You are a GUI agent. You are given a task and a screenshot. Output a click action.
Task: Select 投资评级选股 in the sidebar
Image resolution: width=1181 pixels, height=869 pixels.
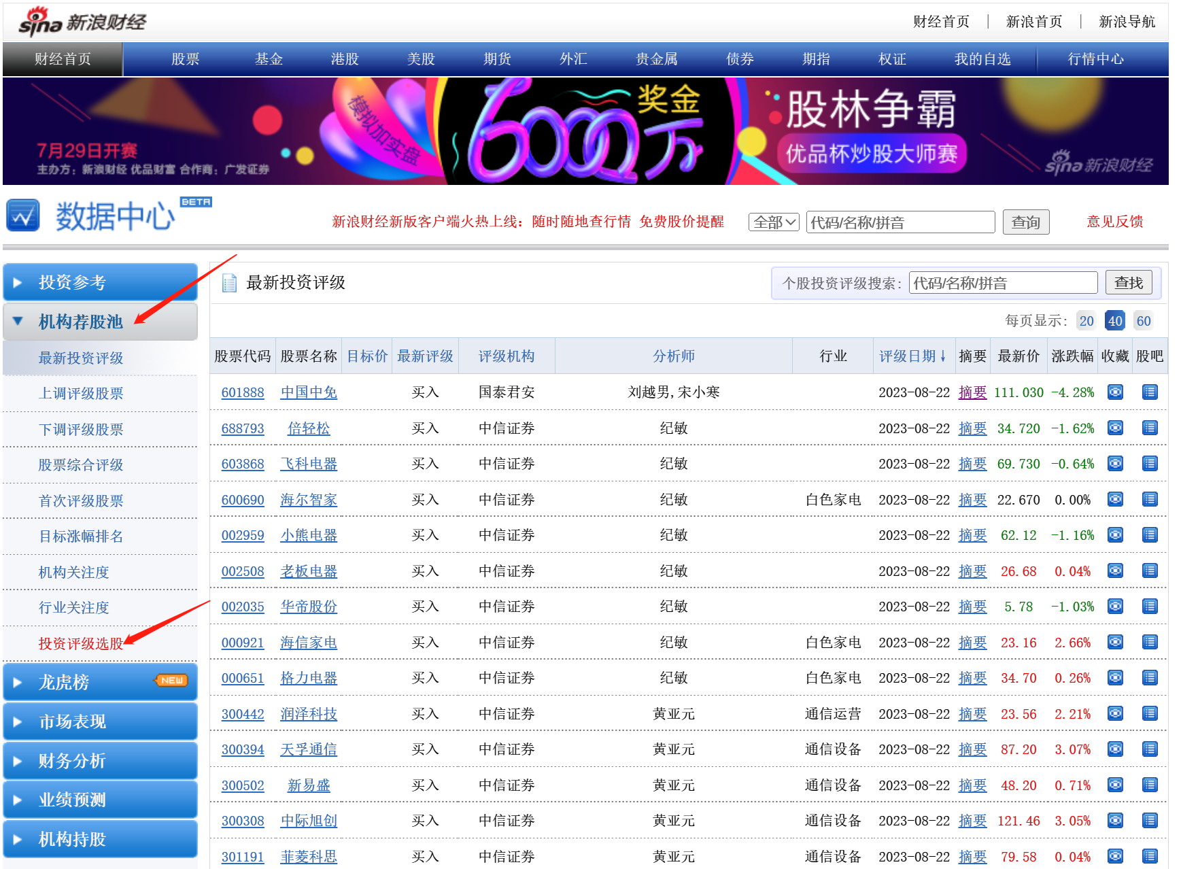click(x=81, y=643)
